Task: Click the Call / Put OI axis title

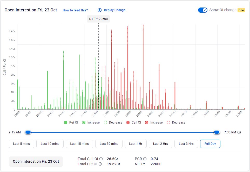Action: [x=4, y=67]
